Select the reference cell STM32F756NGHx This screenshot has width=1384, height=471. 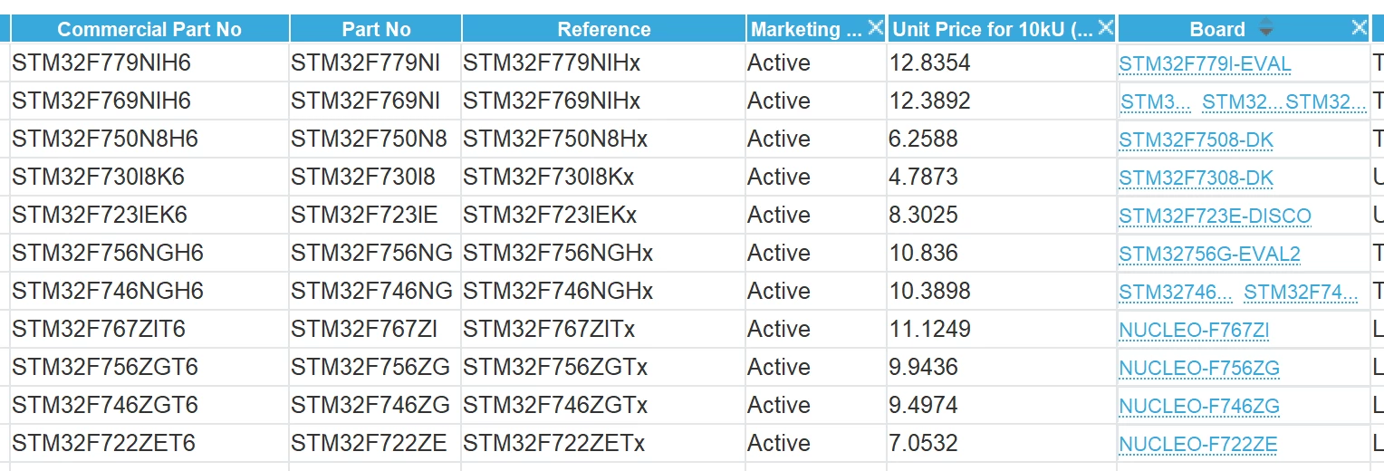tap(558, 254)
